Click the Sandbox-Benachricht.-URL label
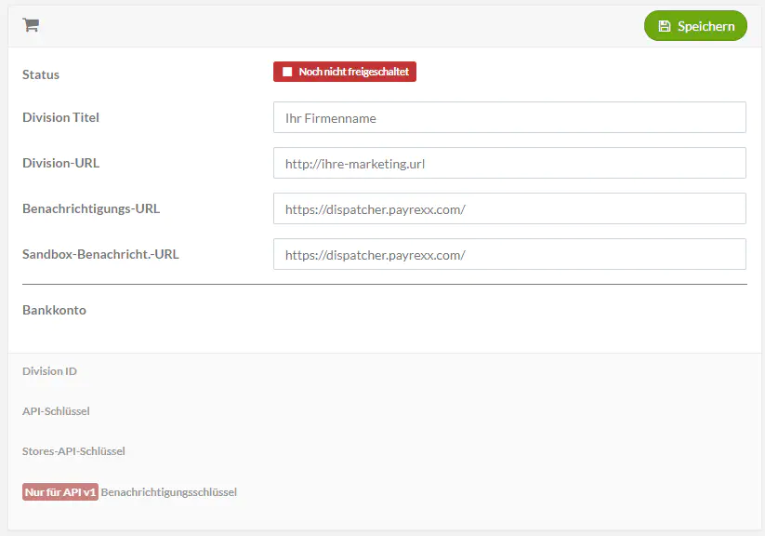This screenshot has height=536, width=765. coord(100,253)
